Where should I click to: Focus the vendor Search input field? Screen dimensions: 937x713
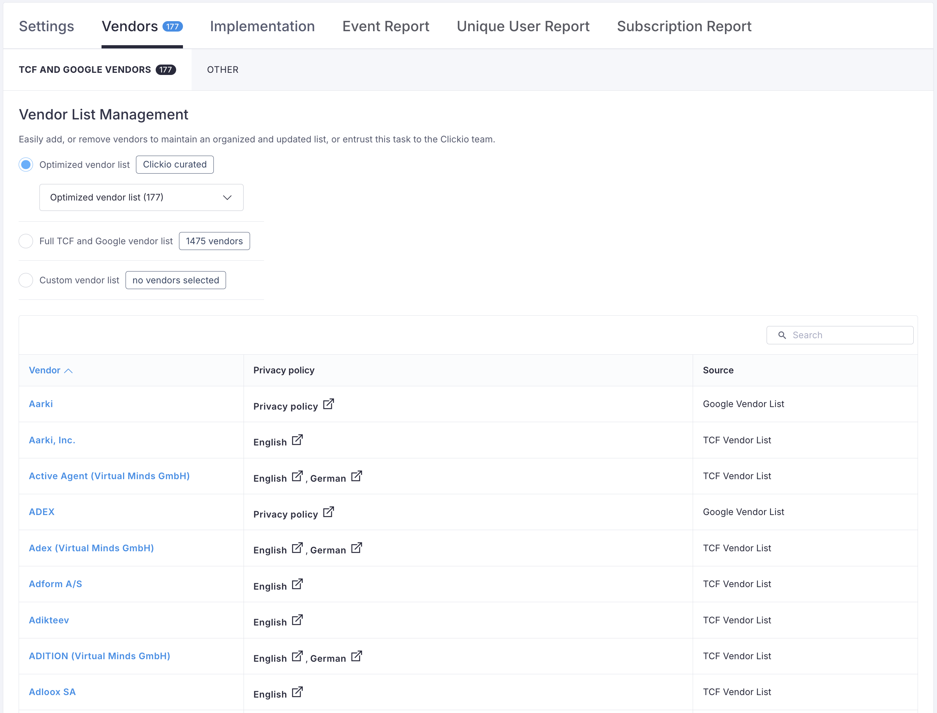click(840, 335)
